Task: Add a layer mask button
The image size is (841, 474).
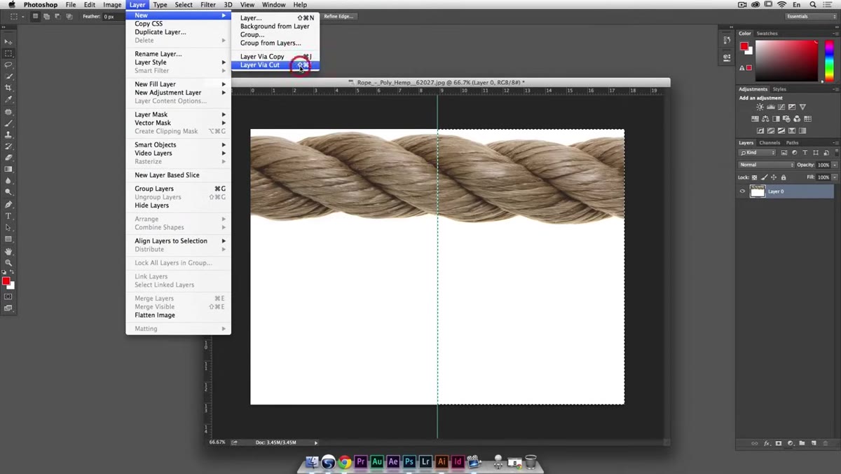Action: [779, 443]
